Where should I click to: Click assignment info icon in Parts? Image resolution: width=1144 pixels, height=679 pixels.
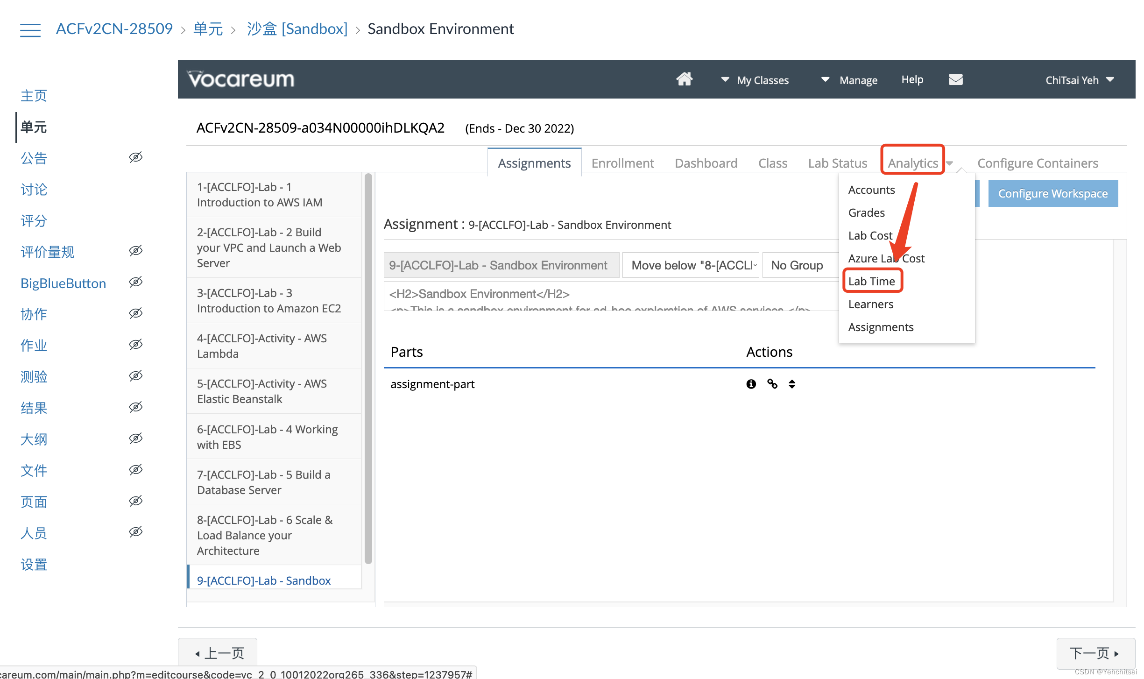click(x=750, y=384)
